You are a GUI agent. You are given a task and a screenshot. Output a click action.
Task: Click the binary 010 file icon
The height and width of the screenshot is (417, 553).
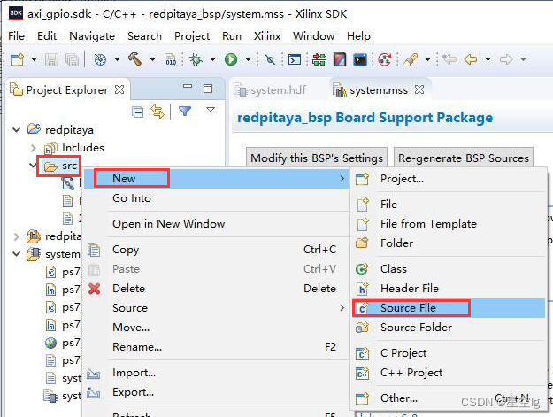tap(171, 59)
